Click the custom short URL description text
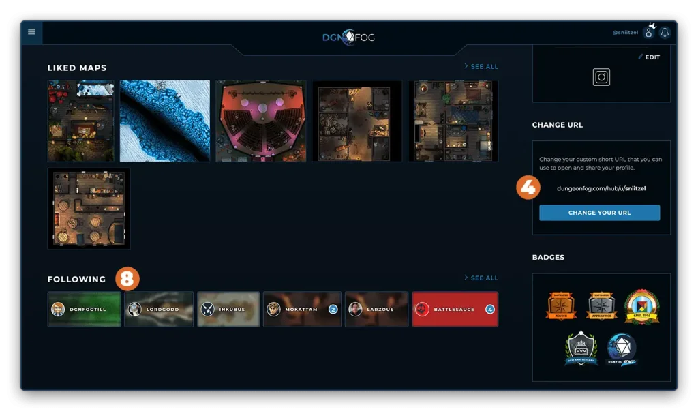This screenshot has height=418, width=698. (x=601, y=164)
